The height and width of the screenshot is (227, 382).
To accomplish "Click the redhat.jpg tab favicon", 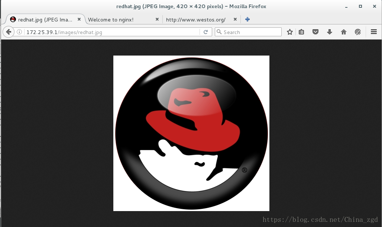I will 13,19.
